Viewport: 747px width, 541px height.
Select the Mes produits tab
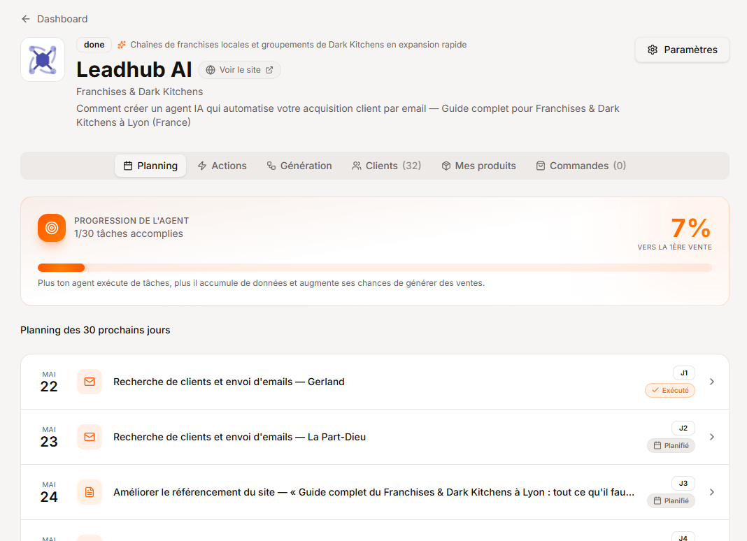478,166
